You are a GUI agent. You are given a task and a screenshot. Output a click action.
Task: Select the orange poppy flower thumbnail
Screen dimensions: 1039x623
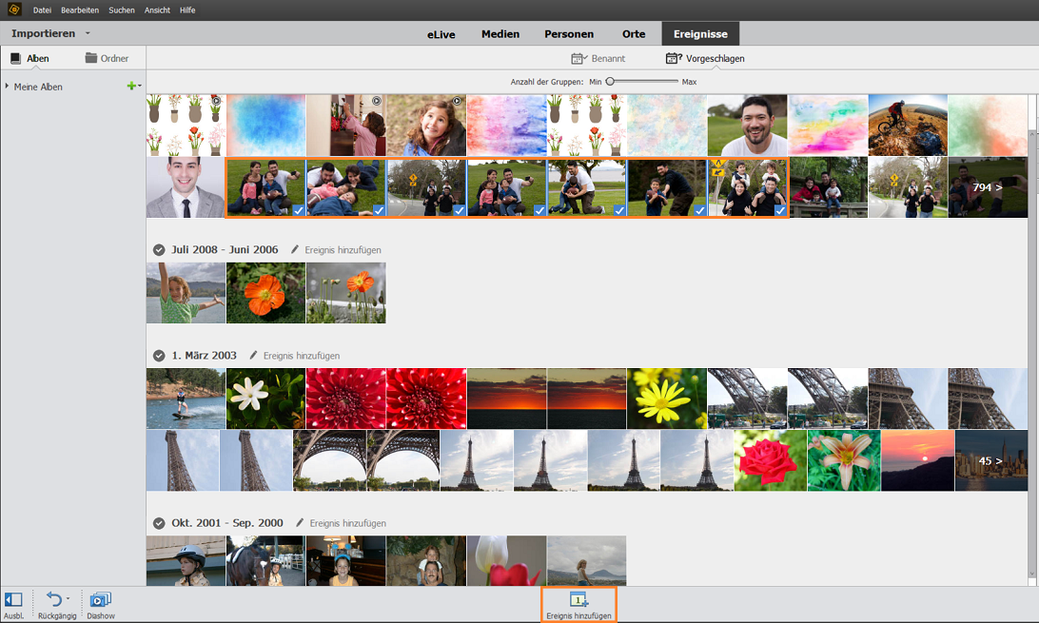point(265,293)
